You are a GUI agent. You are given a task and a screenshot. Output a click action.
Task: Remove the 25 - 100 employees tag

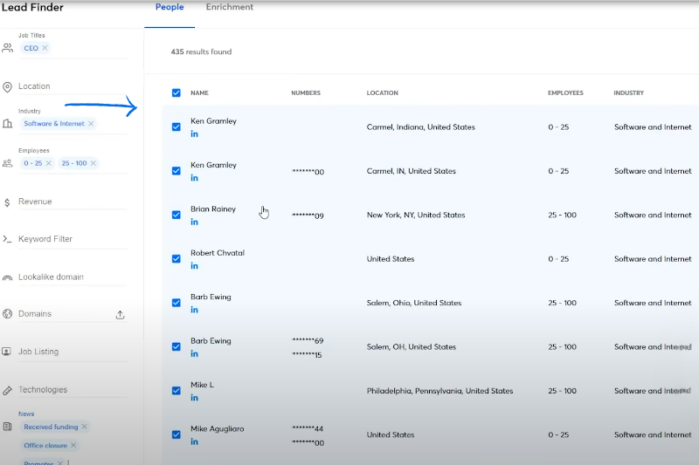93,163
